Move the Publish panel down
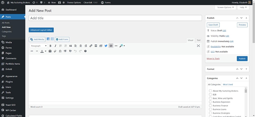 [x=241, y=18]
